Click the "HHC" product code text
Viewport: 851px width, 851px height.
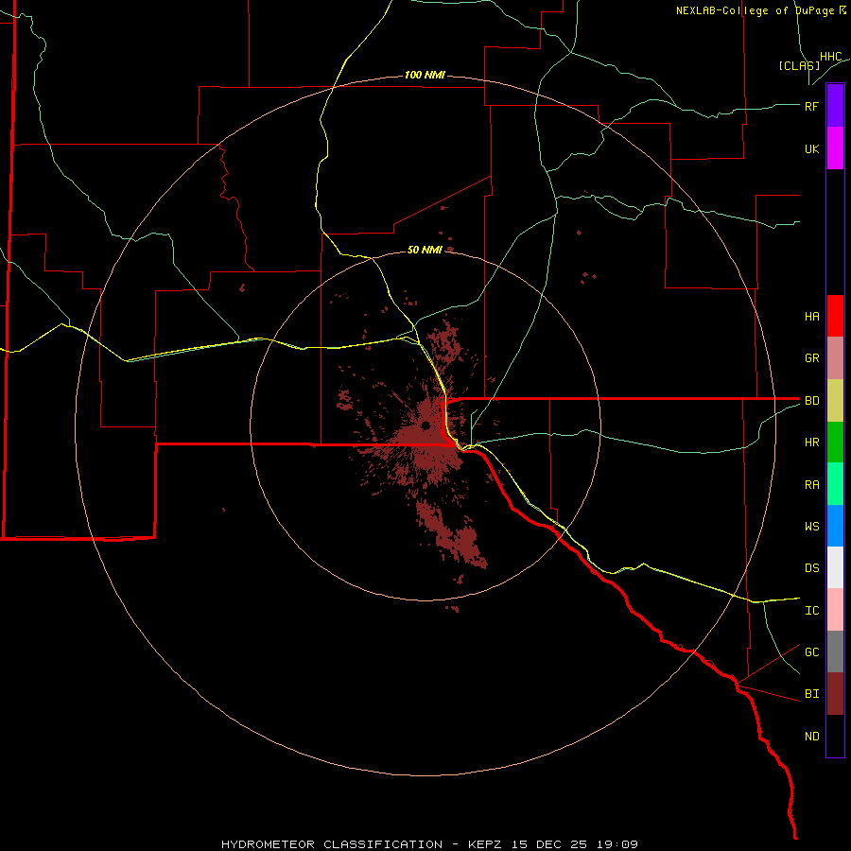830,57
